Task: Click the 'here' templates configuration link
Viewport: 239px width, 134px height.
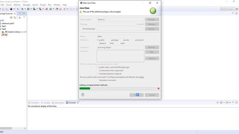Action: 142,77
